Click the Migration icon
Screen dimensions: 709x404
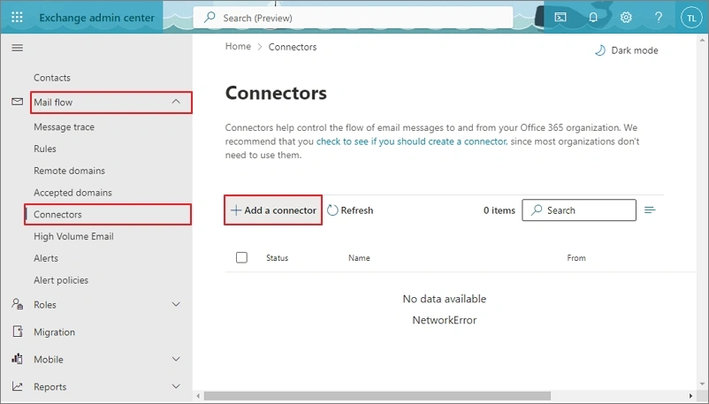pos(17,332)
